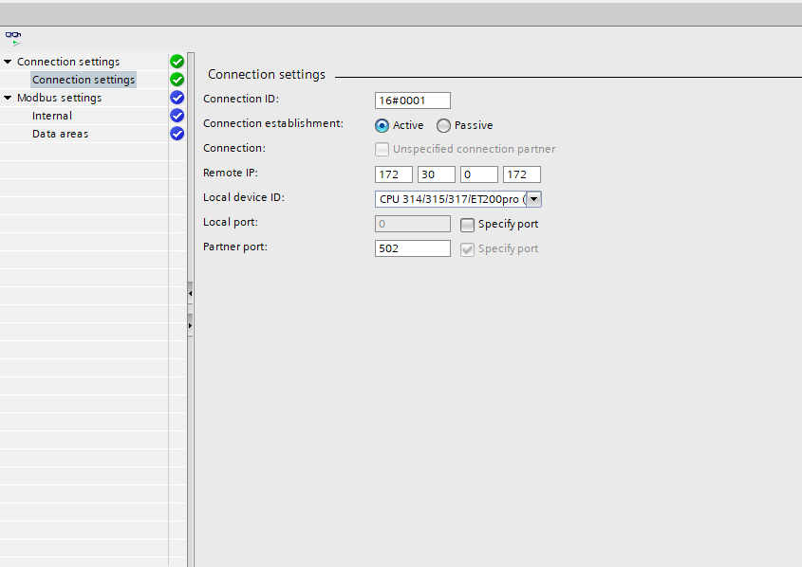Click the Partner port field showing 502
Image resolution: width=802 pixels, height=567 pixels.
412,248
